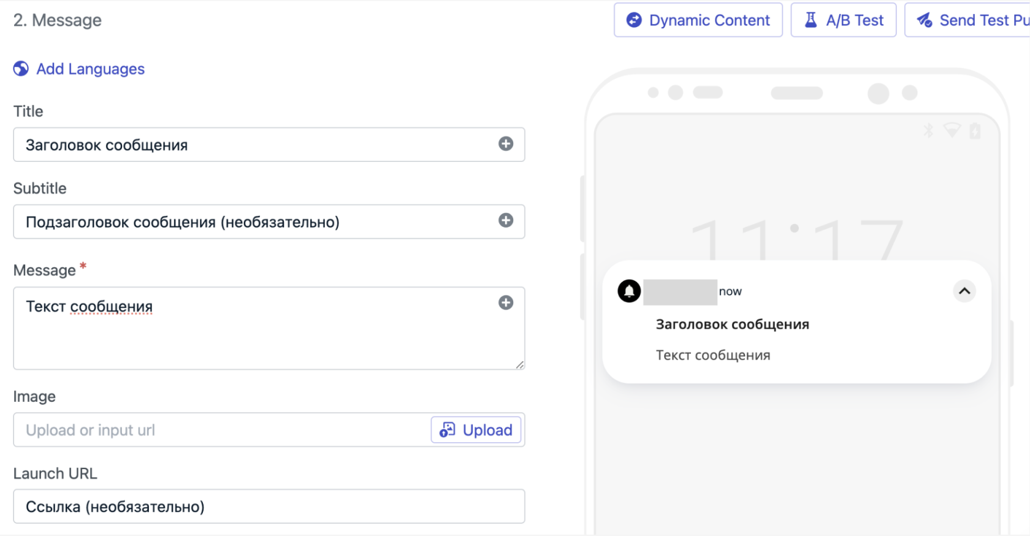This screenshot has width=1030, height=536.
Task: Click the notification title 'Заголовок сообщения' in preview
Action: (733, 324)
